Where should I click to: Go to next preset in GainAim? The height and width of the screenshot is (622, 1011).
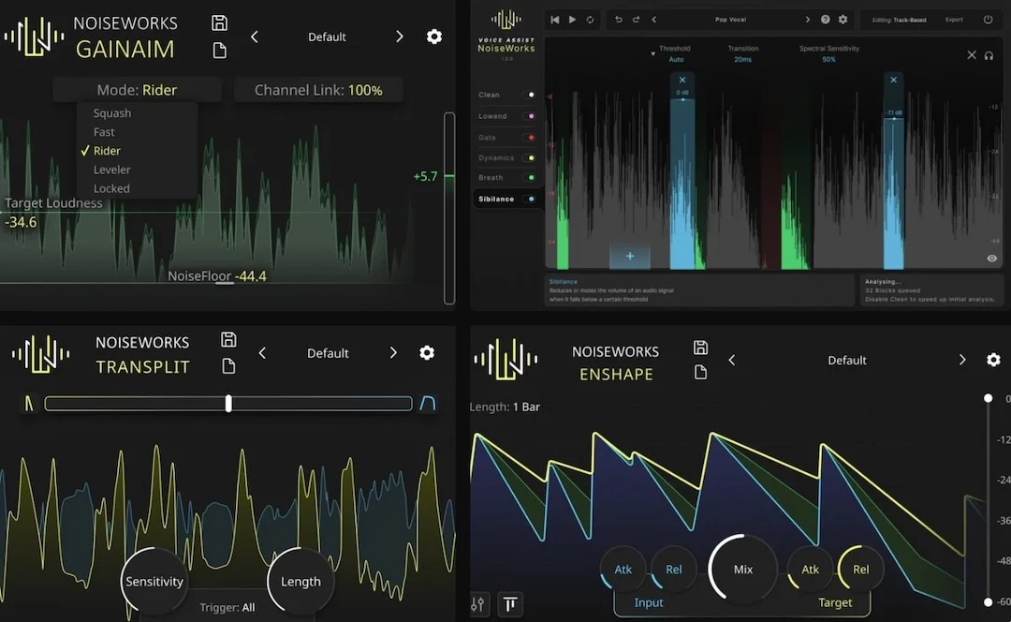[399, 37]
